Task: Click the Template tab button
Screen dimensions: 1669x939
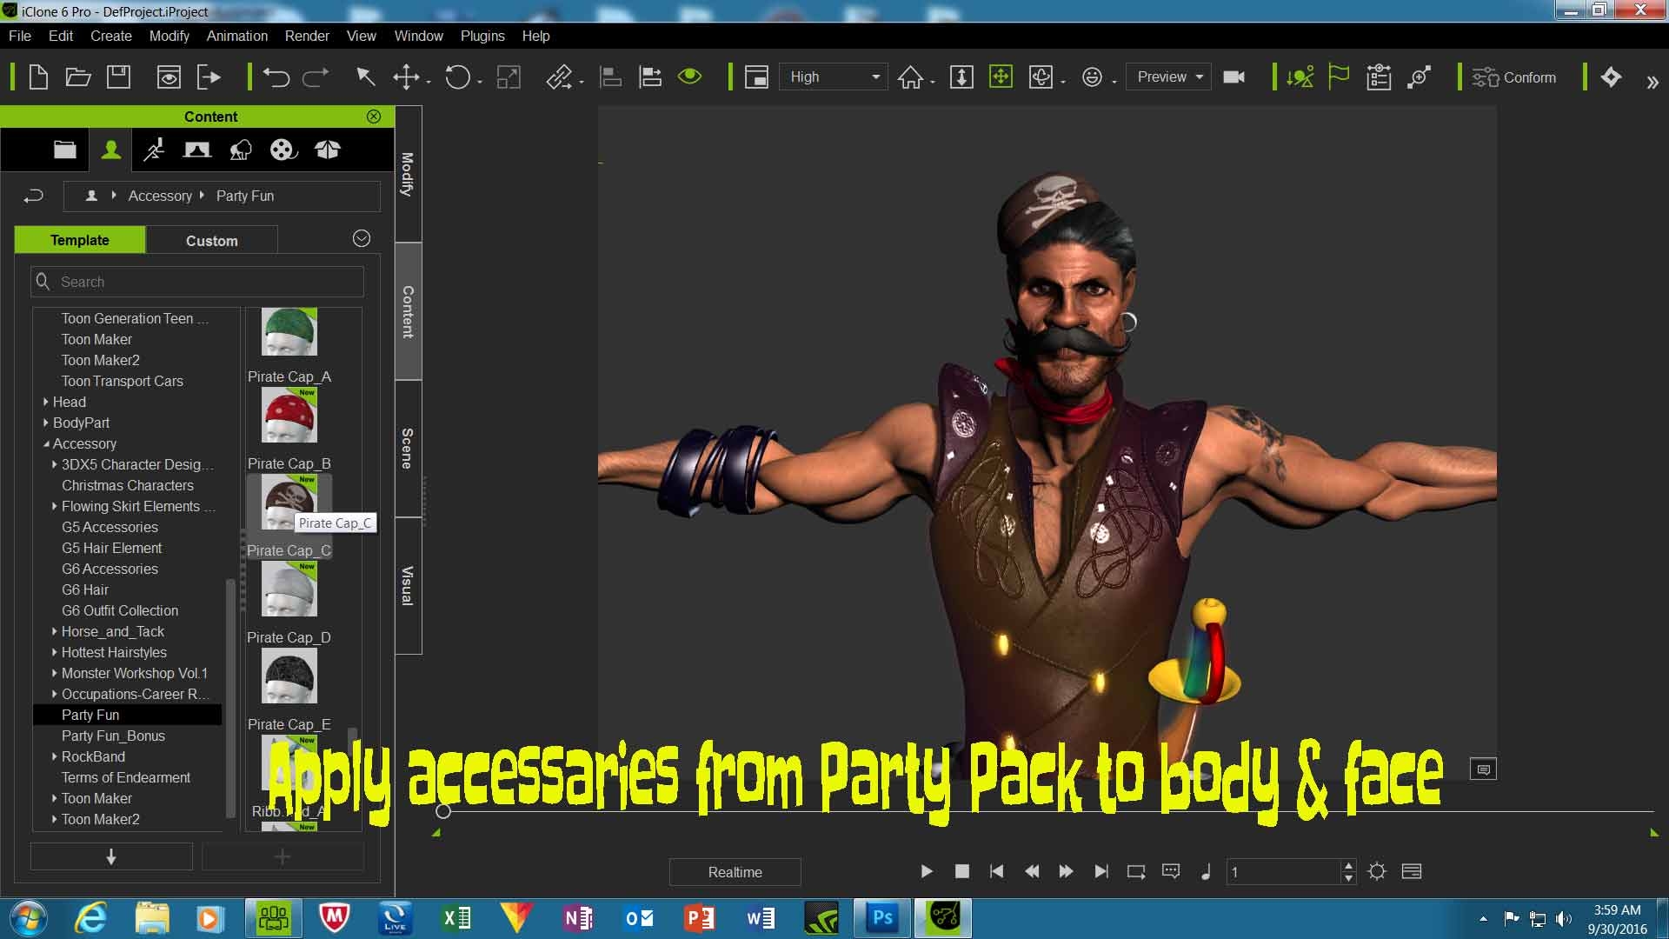Action: point(80,240)
